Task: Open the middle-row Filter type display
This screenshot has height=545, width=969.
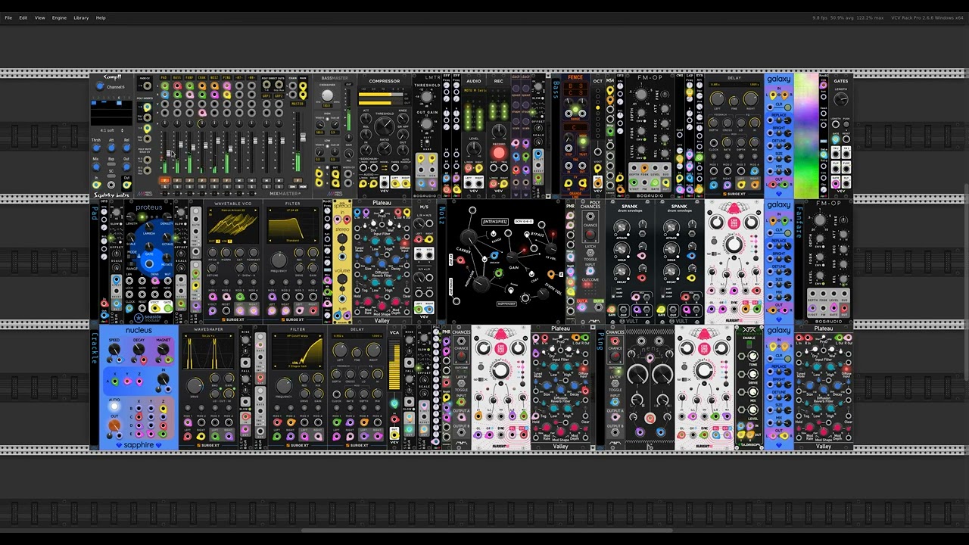Action: [x=292, y=226]
